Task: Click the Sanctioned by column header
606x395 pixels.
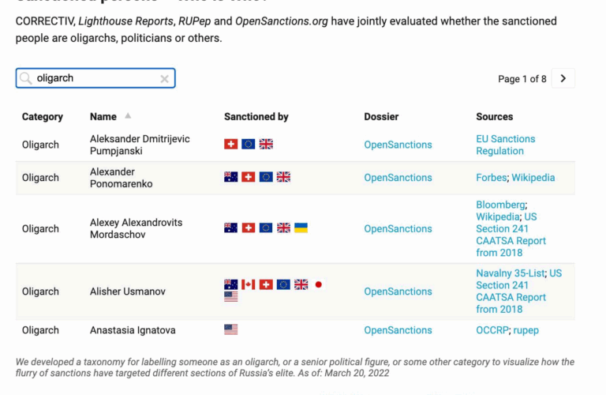Action: 256,117
